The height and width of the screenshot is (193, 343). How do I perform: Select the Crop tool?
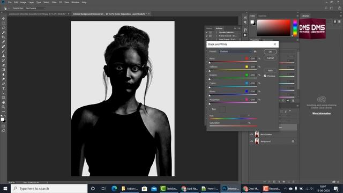pyautogui.click(x=3, y=37)
